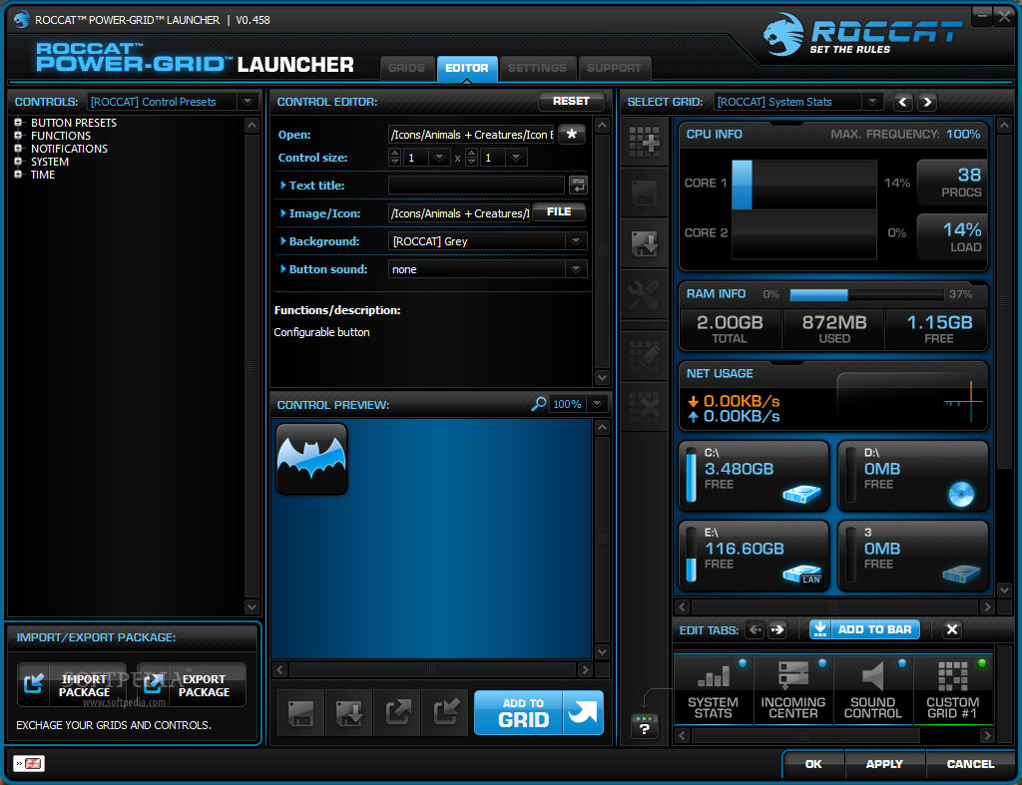This screenshot has width=1022, height=785.
Task: Expand the TIME tree node
Action: point(18,175)
